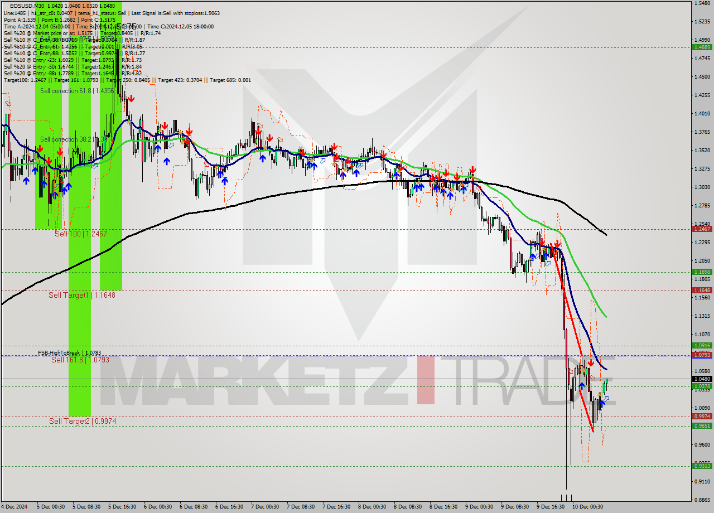Click the '10 Dec 00:30' time axis label

[587, 507]
